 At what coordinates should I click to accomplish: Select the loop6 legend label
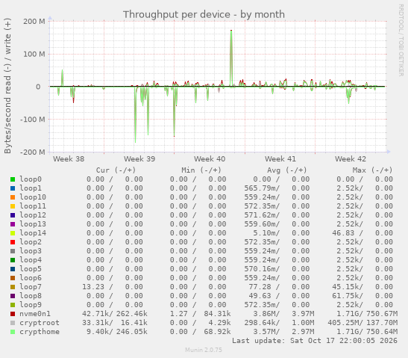[31, 278]
